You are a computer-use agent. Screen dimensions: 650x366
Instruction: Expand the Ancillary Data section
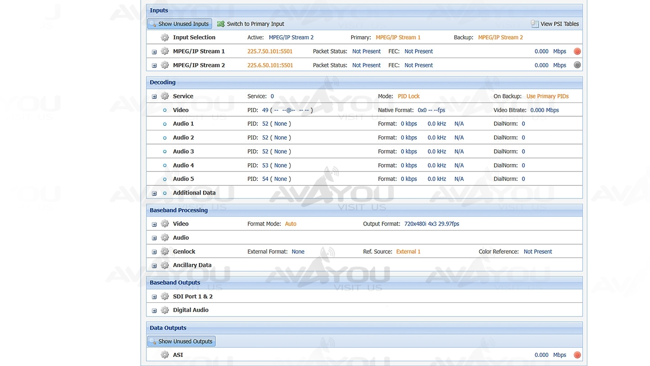154,265
